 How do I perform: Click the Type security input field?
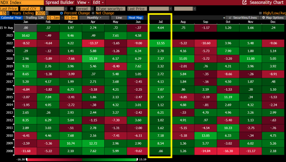(x=110, y=9)
